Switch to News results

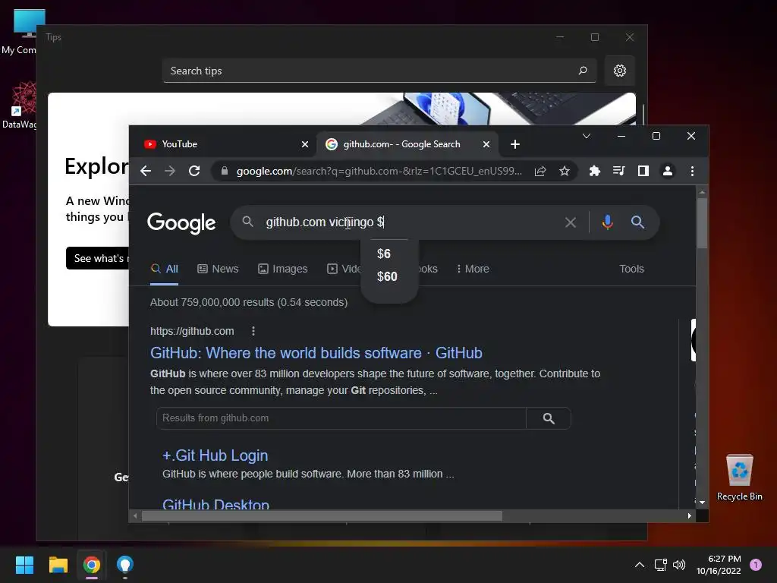[x=218, y=269]
